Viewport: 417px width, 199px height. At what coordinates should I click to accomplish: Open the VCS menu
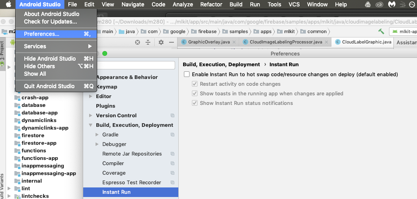coord(294,4)
